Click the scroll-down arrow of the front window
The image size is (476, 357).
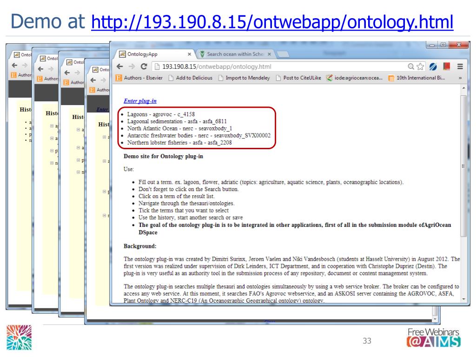[x=463, y=299]
